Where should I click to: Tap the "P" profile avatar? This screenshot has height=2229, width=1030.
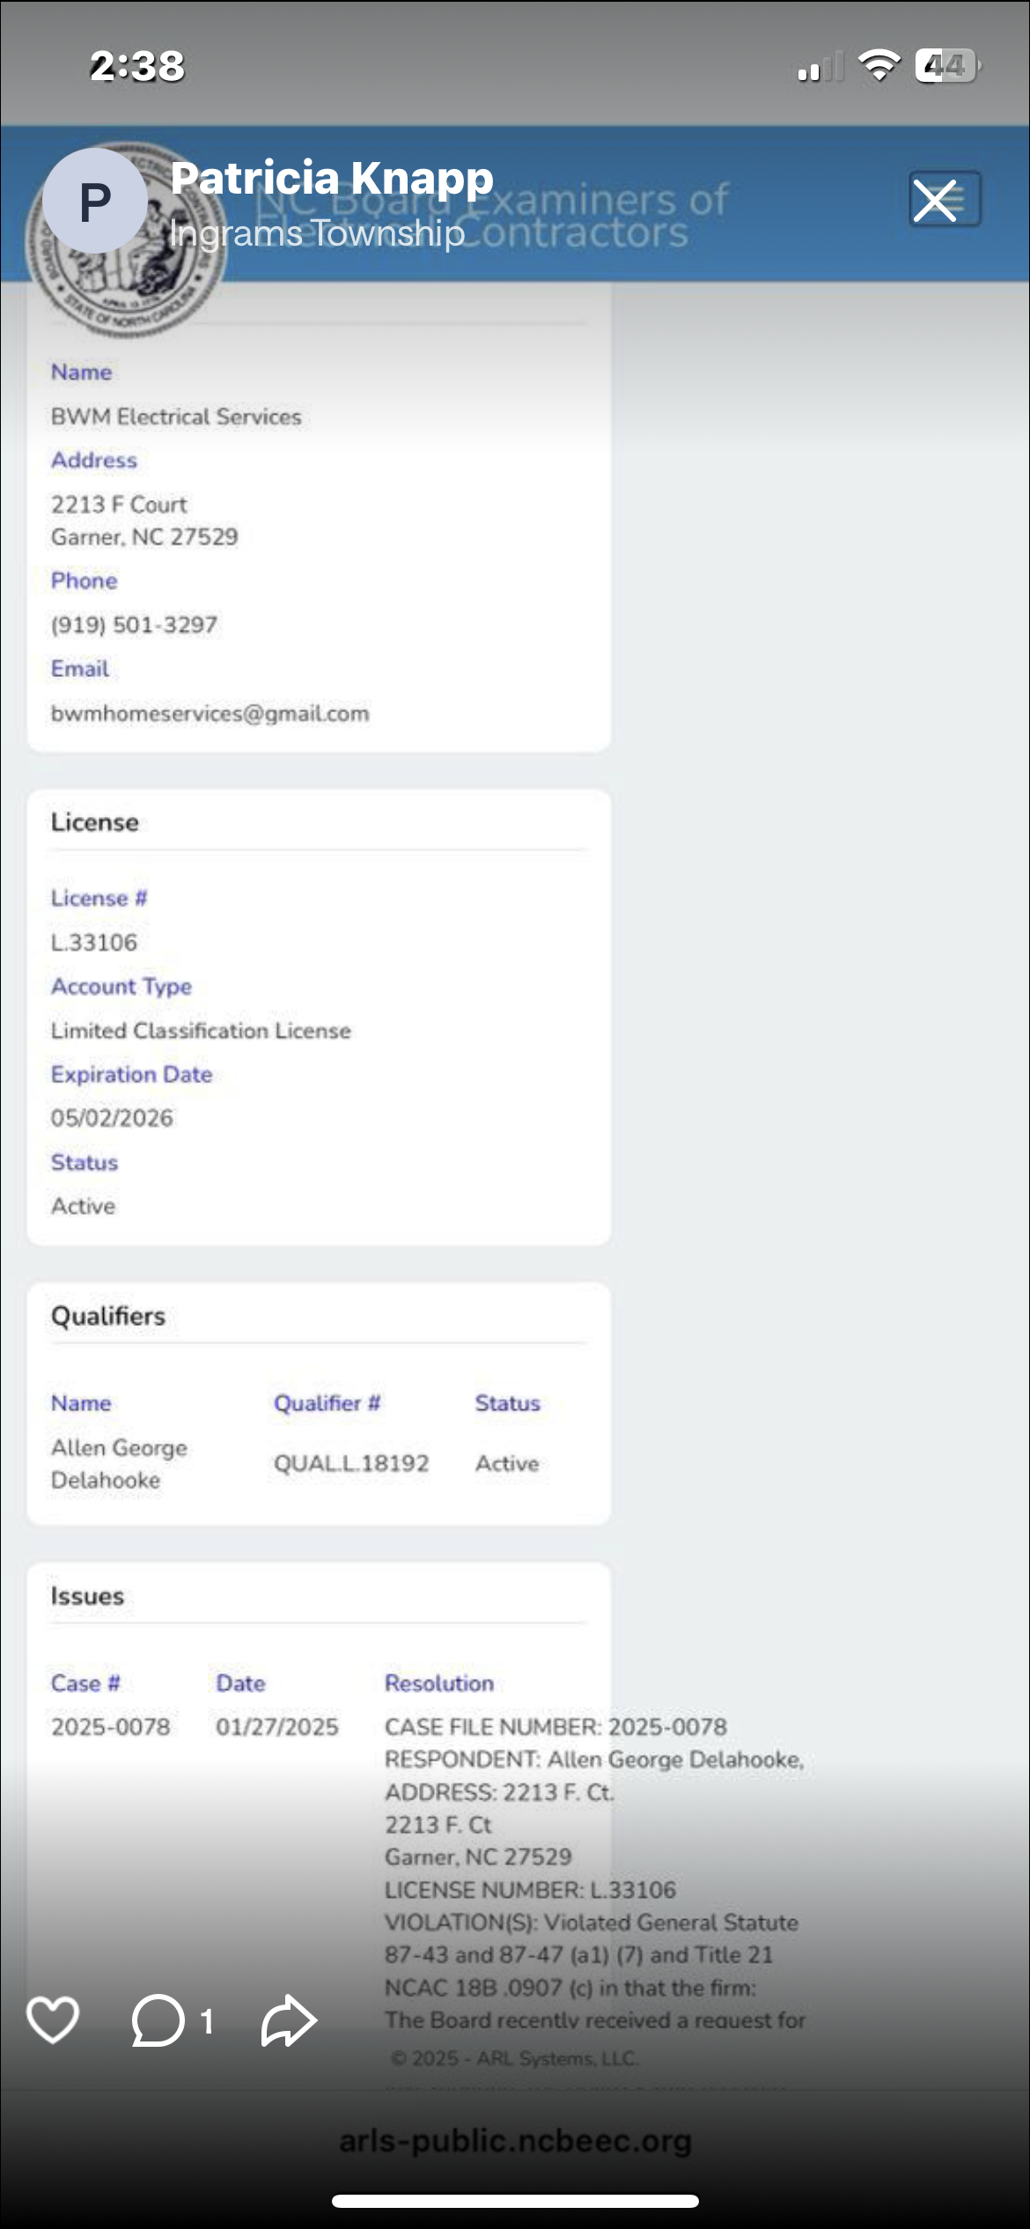(95, 202)
